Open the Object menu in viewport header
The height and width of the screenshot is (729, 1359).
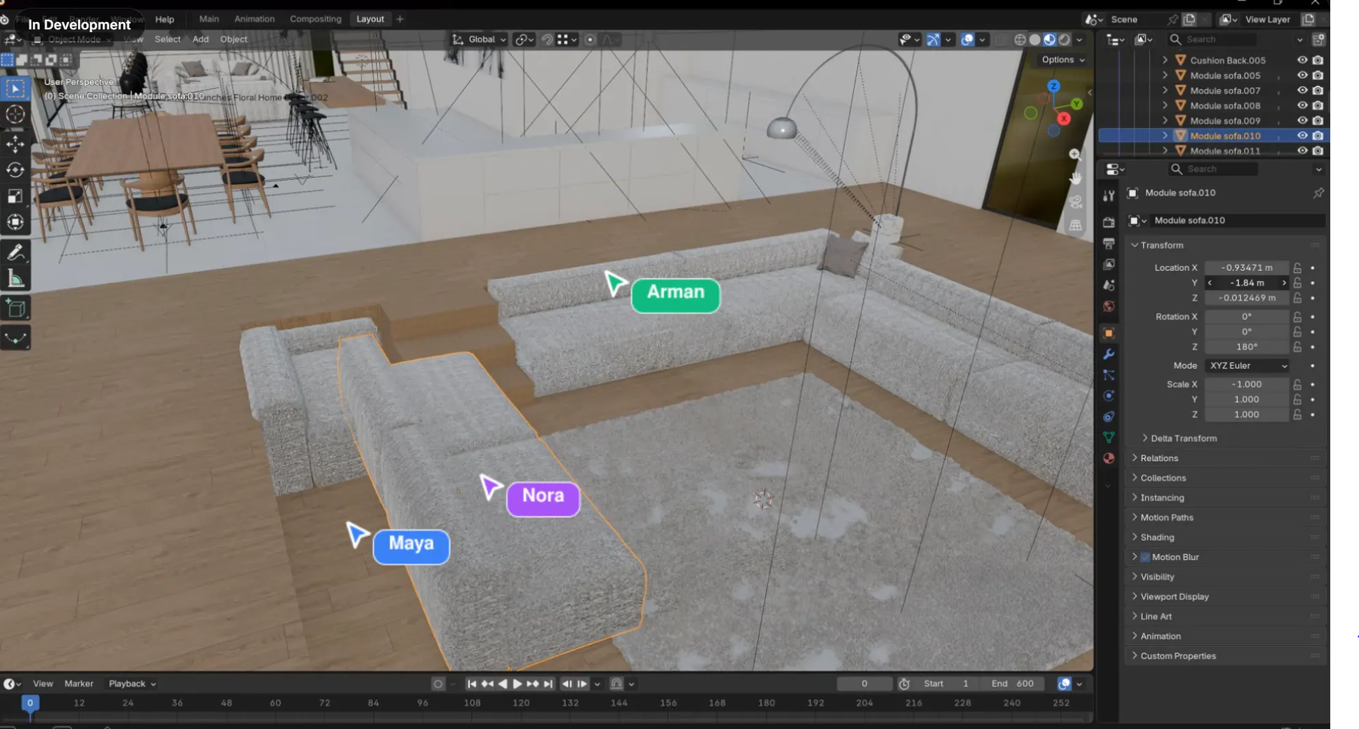tap(233, 40)
